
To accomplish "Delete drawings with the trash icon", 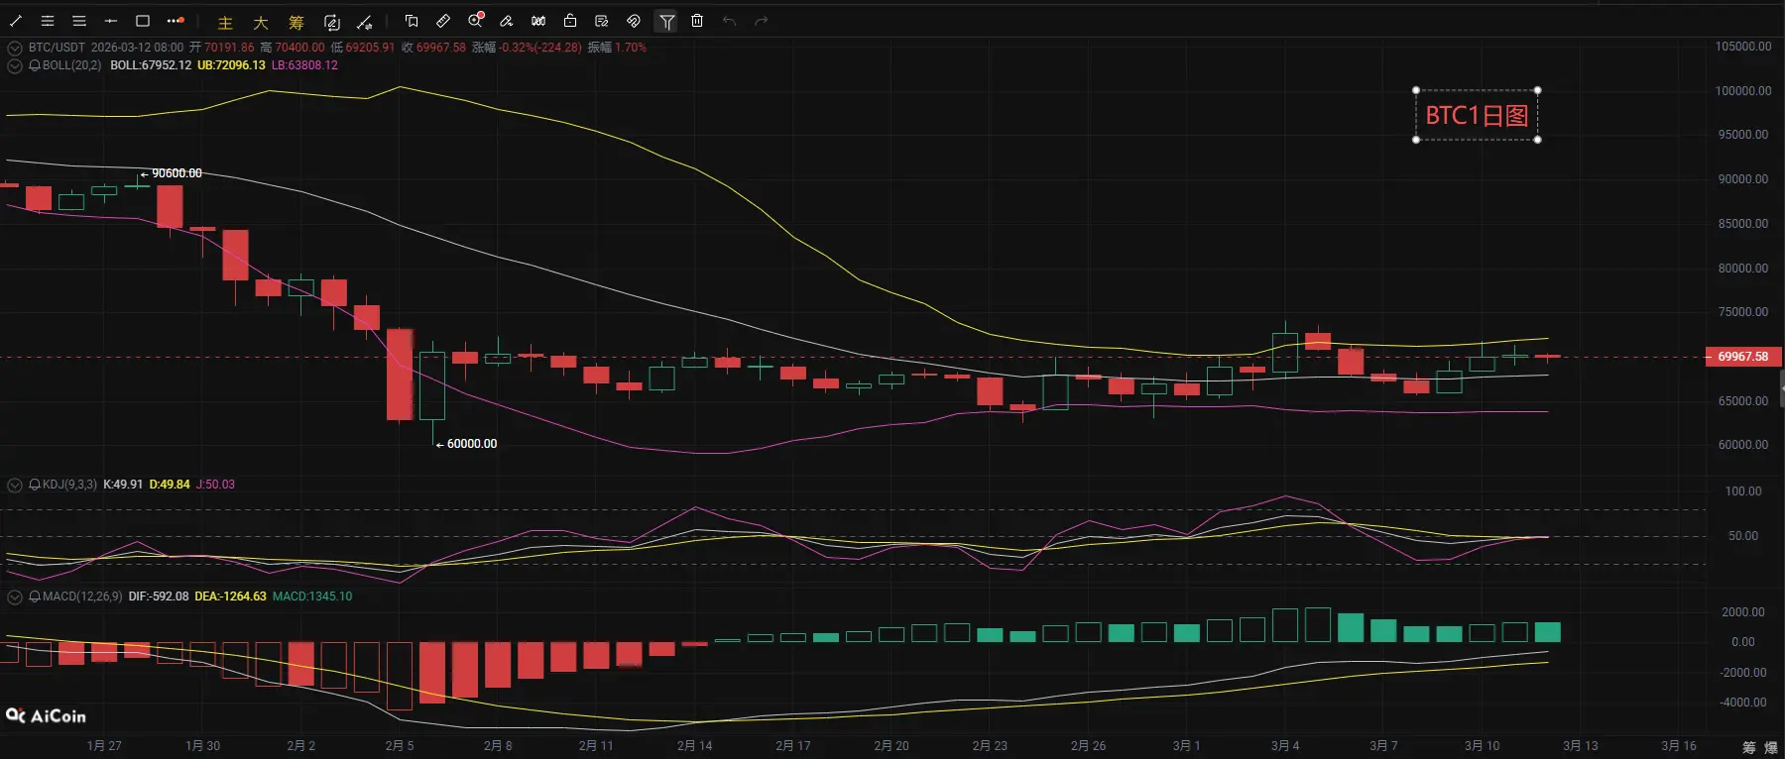I will coord(697,21).
